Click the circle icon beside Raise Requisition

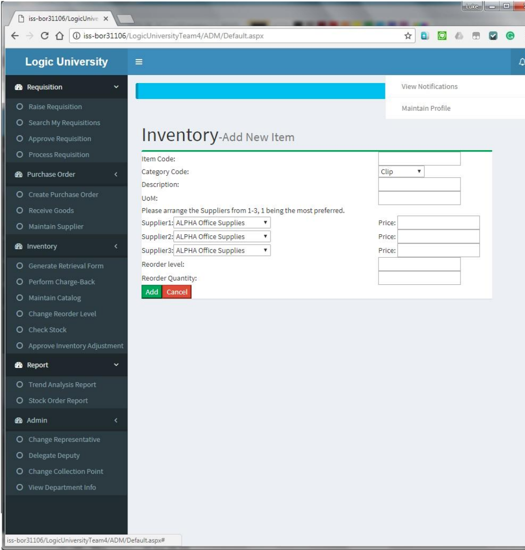click(x=19, y=107)
